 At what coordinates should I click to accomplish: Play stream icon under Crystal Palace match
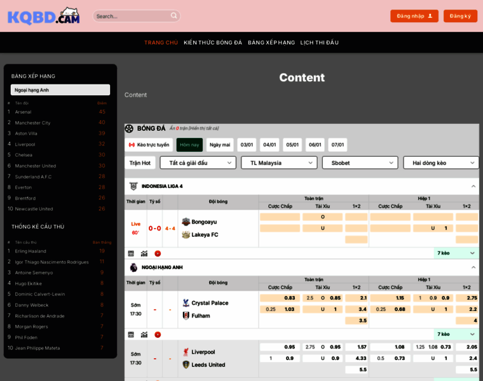[x=158, y=335]
